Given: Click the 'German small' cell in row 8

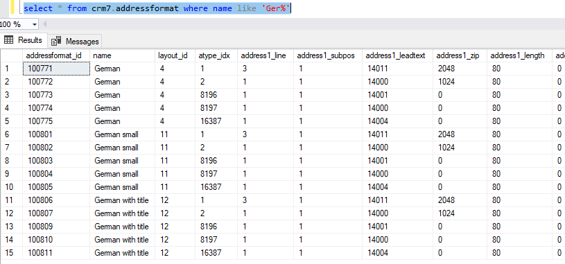Looking at the screenshot, I should (x=123, y=161).
